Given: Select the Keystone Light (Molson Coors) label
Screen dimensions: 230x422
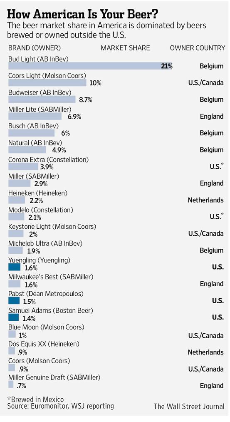Looking at the screenshot, I should click(52, 227).
